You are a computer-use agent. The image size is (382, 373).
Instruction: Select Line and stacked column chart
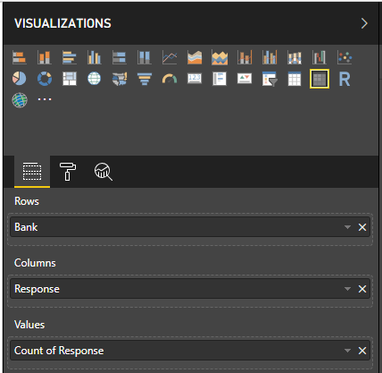click(x=245, y=57)
